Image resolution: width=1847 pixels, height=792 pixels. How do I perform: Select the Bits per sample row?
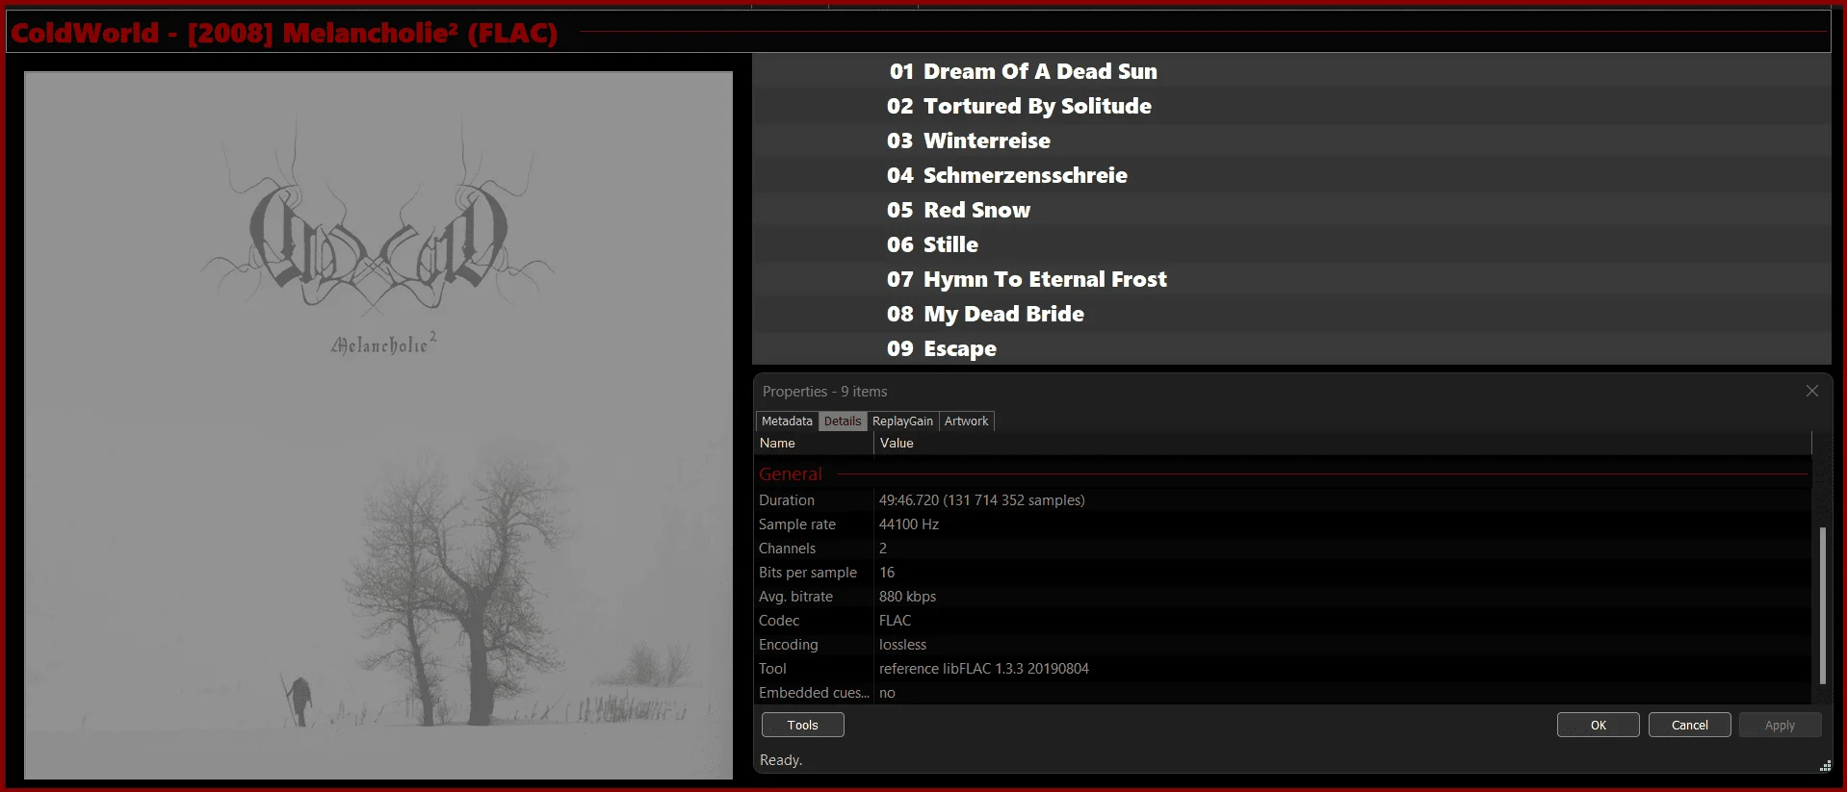[x=1284, y=573]
